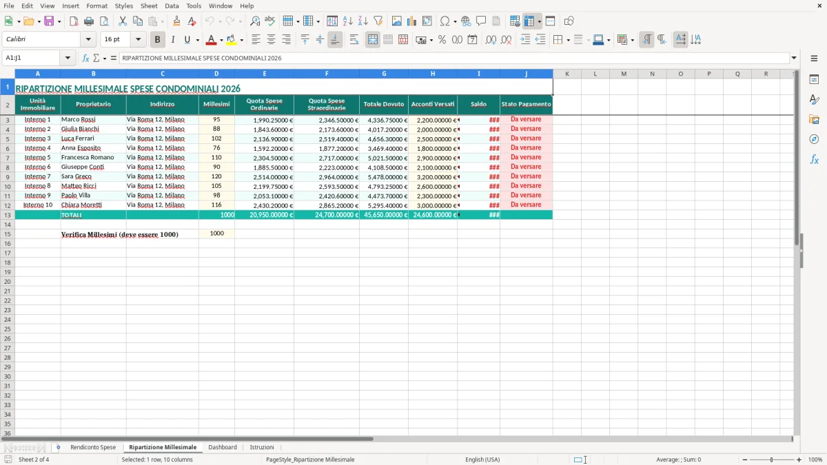Open Underline style dropdown arrow
Screen dimensions: 827x465
click(x=198, y=40)
